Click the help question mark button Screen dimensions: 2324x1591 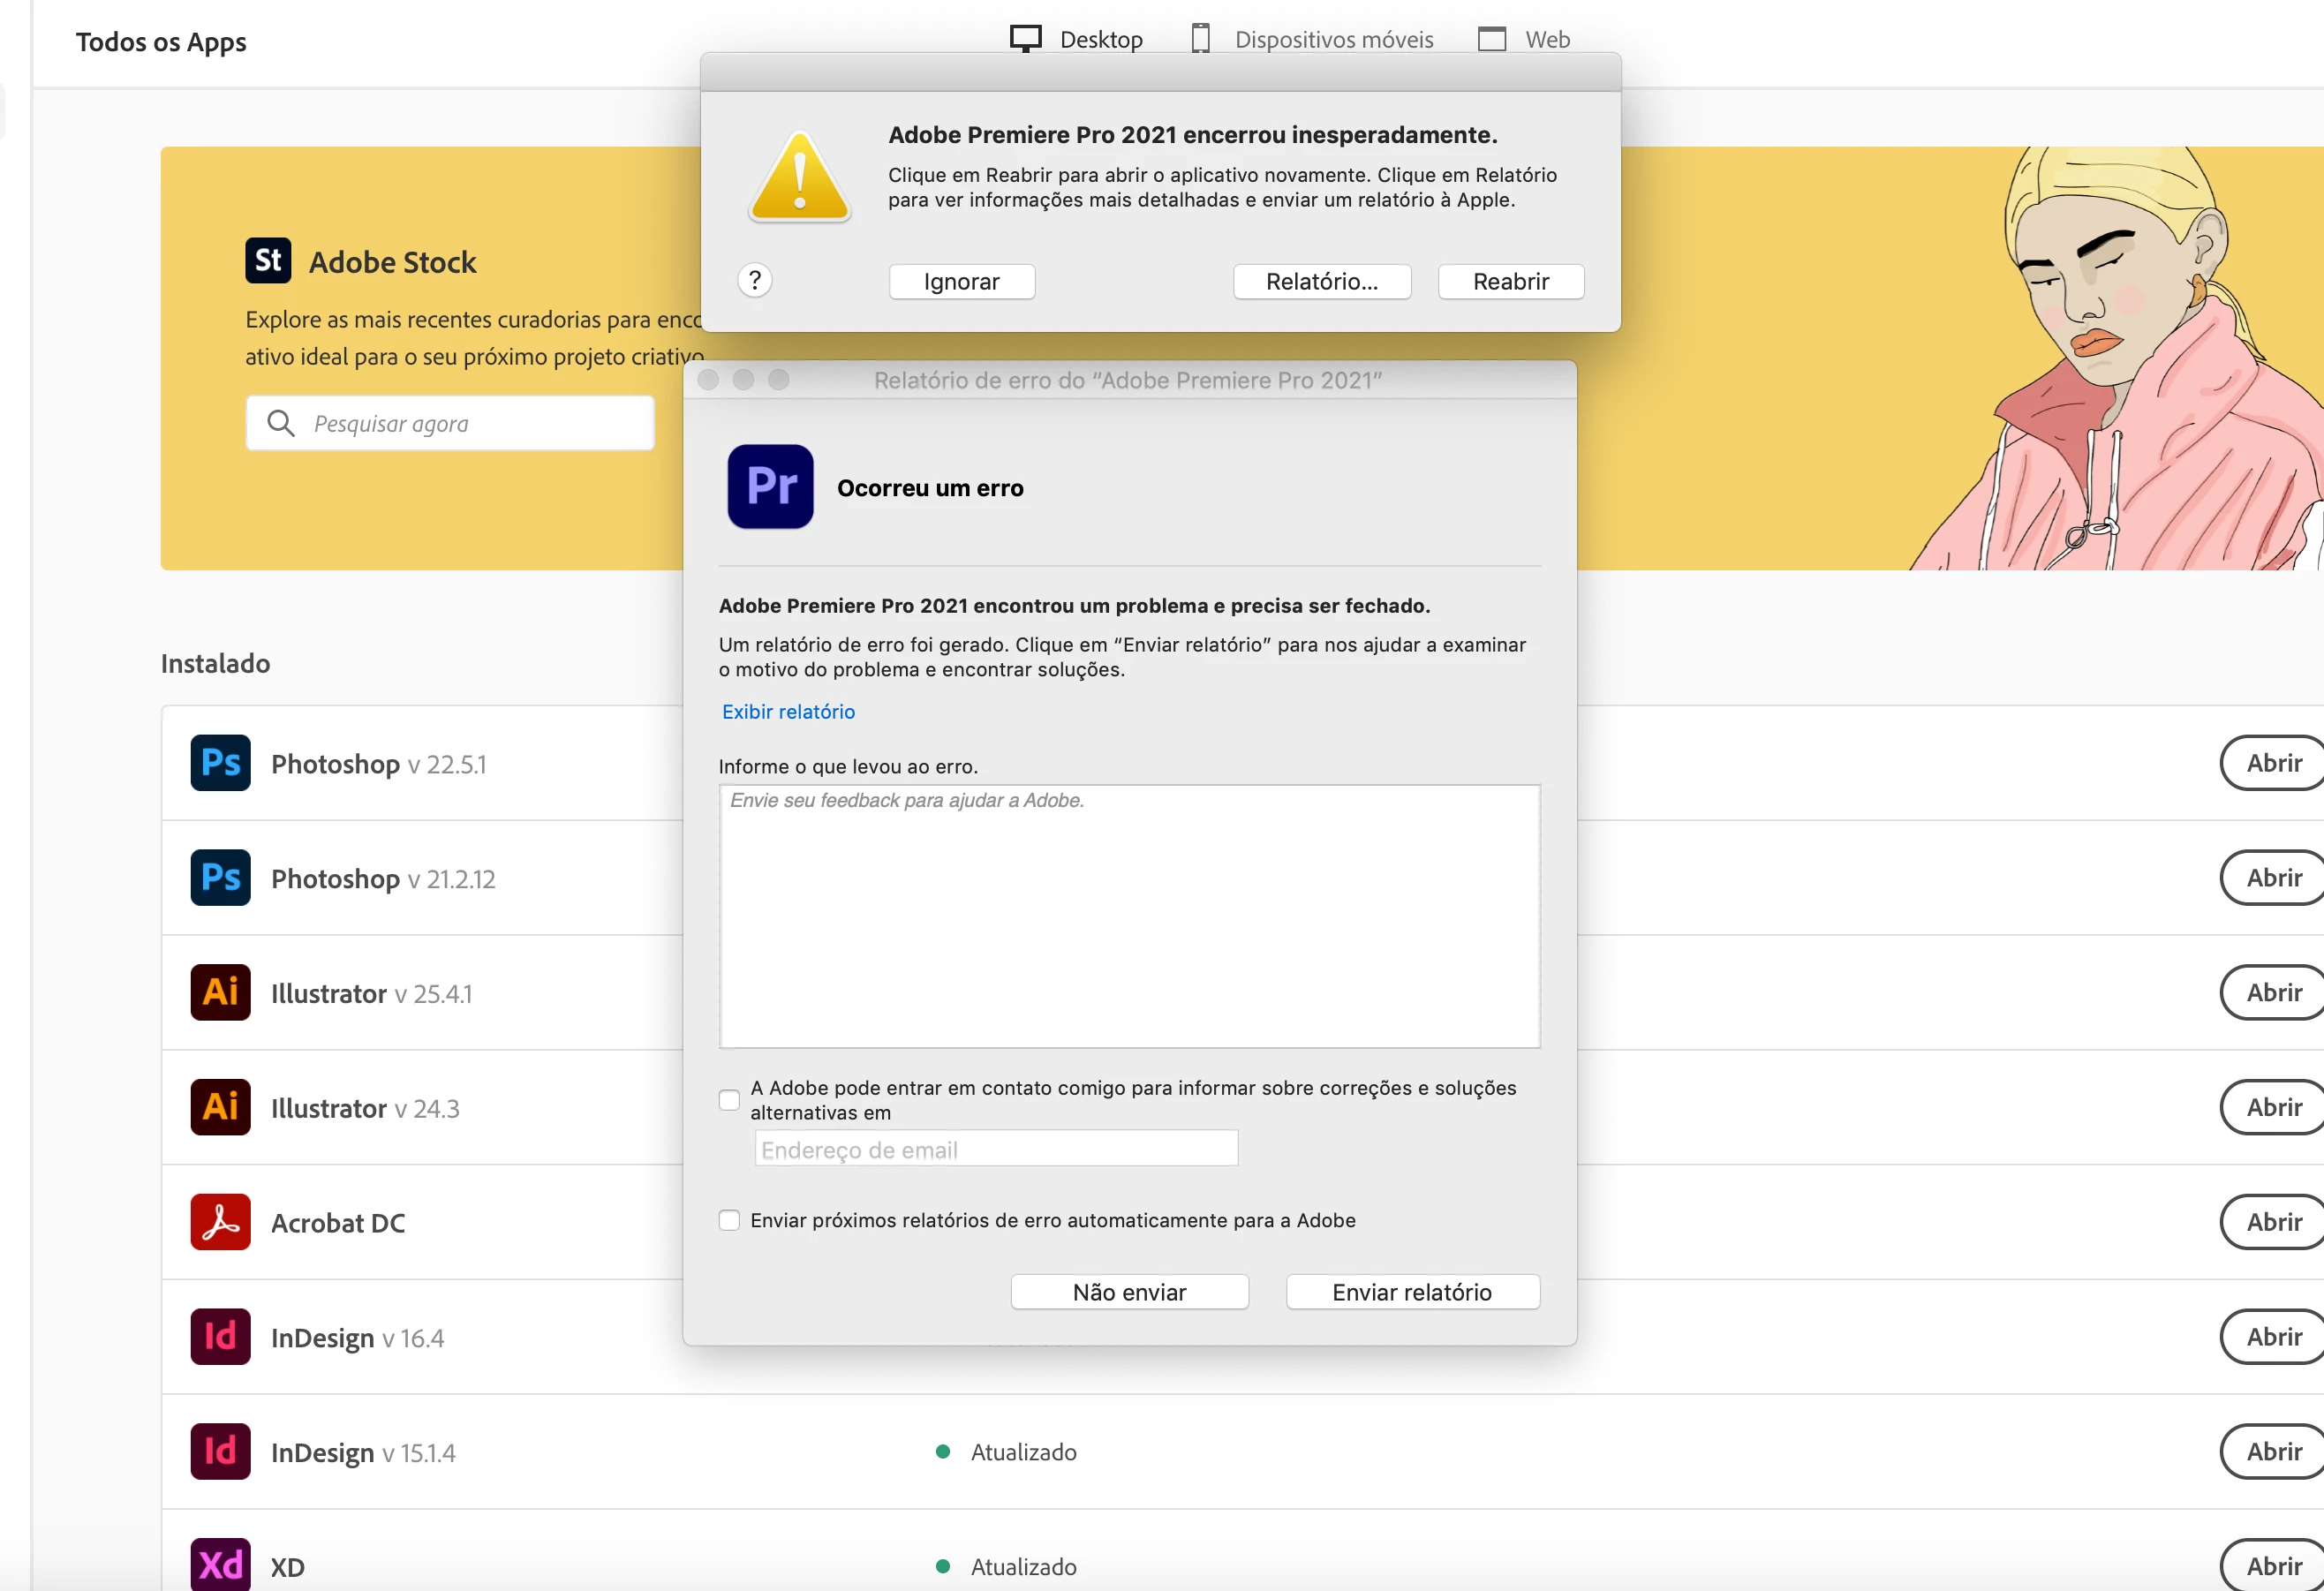pos(755,281)
